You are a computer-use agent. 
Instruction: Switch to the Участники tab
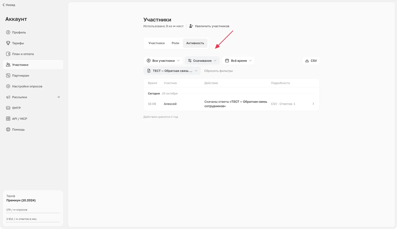click(x=157, y=43)
